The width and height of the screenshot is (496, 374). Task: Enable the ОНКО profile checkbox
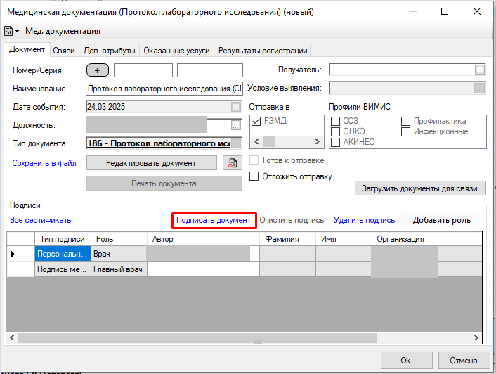coord(335,131)
